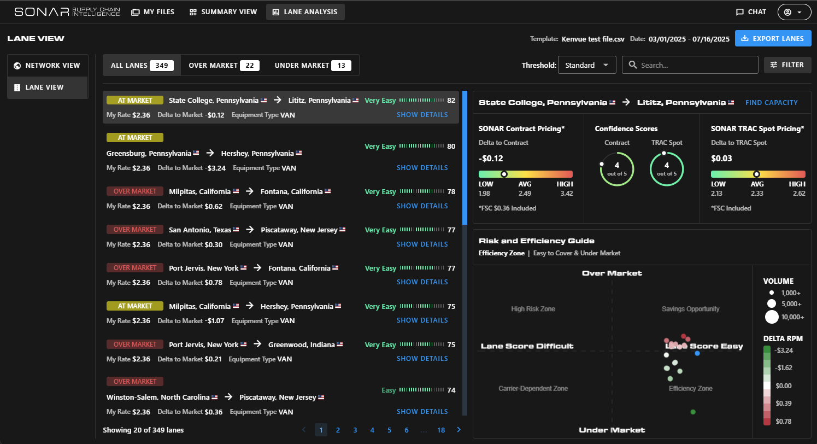The image size is (817, 444).
Task: Go to page 4 of lanes
Action: 372,430
